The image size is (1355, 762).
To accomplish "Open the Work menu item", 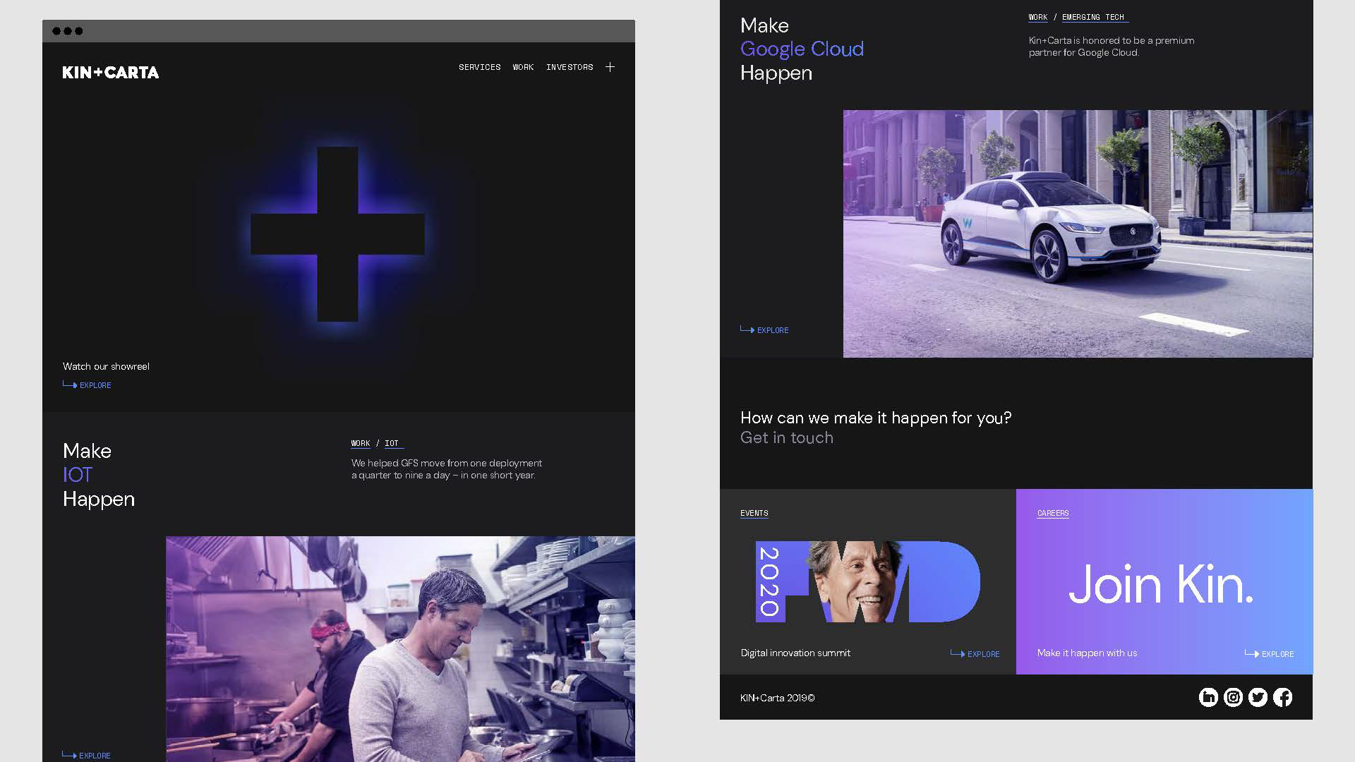I will tap(523, 67).
